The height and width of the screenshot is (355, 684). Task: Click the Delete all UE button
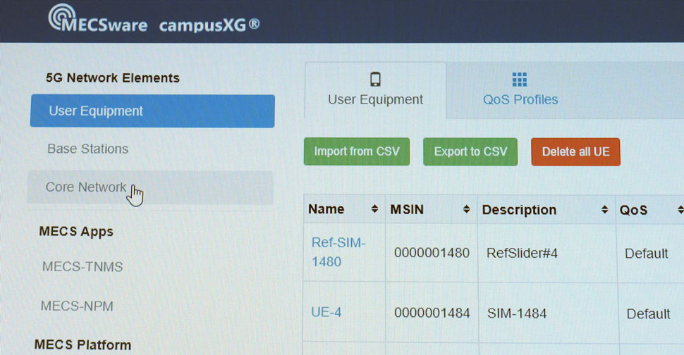(x=576, y=151)
